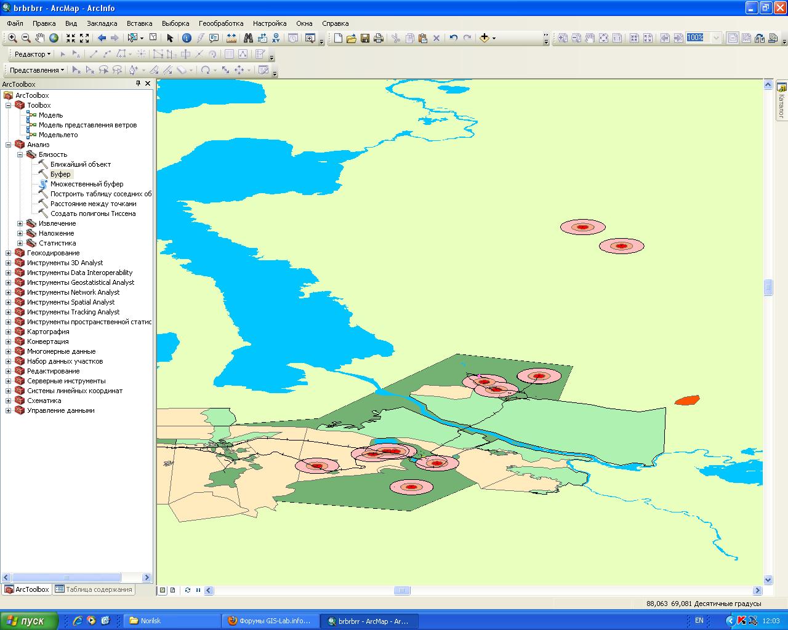The width and height of the screenshot is (788, 630).
Task: Click the map's vertical scrollbar thumb
Action: coord(768,287)
